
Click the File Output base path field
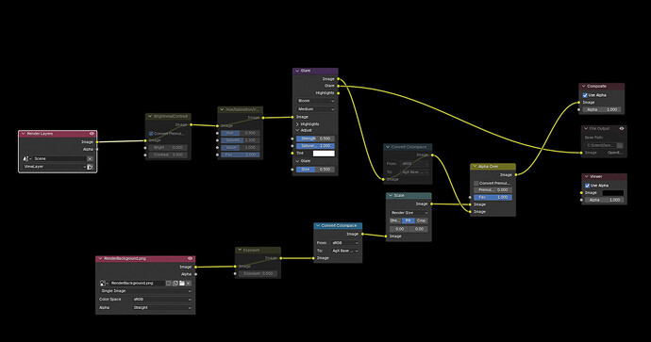pos(601,145)
